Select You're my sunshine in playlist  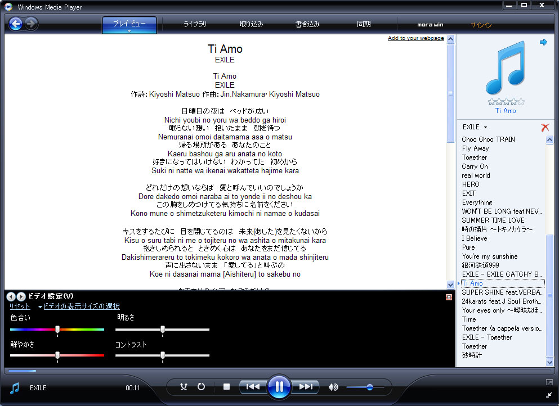[x=490, y=256]
